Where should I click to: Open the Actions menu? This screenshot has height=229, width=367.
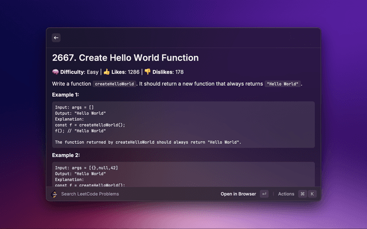pos(286,194)
